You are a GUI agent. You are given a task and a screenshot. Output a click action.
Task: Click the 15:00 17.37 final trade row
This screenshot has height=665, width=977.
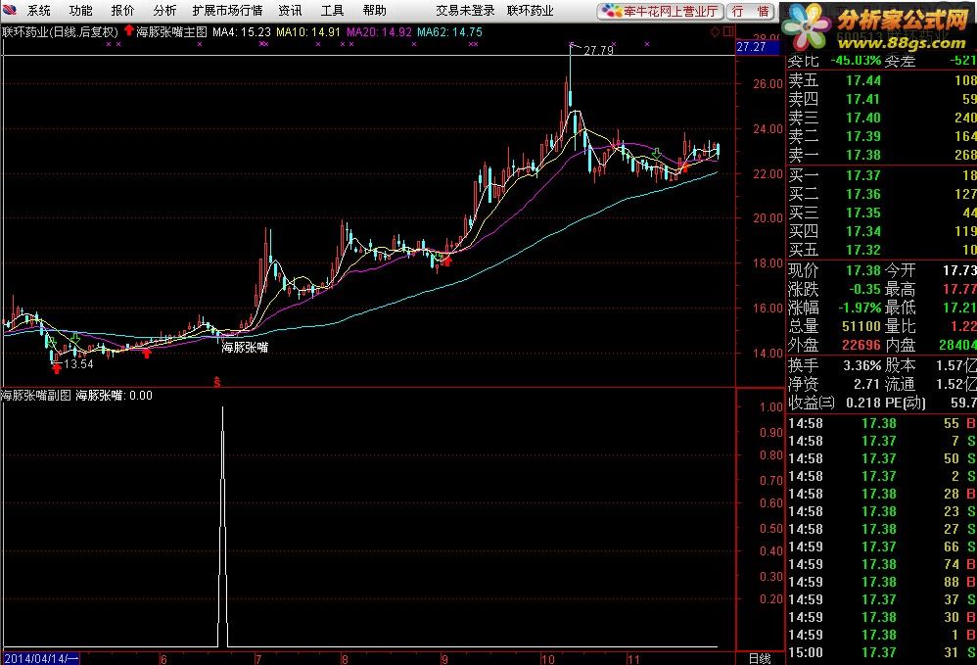[x=882, y=652]
